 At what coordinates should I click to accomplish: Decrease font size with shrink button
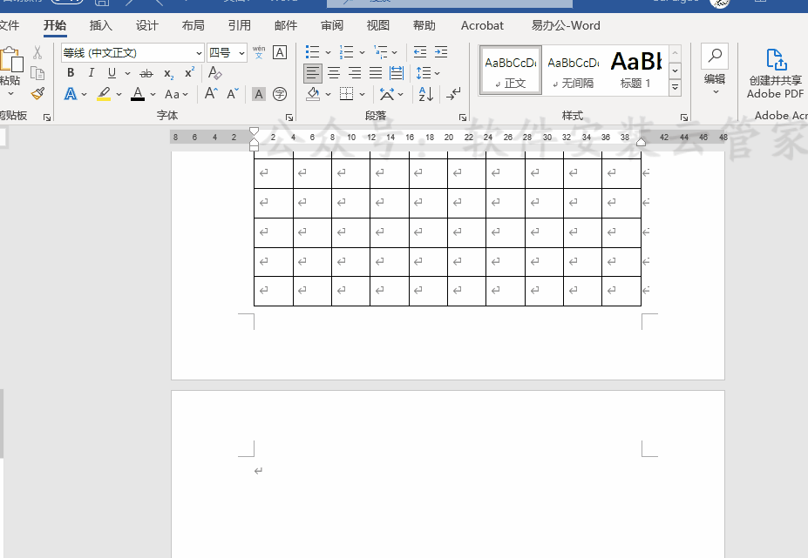[x=233, y=94]
